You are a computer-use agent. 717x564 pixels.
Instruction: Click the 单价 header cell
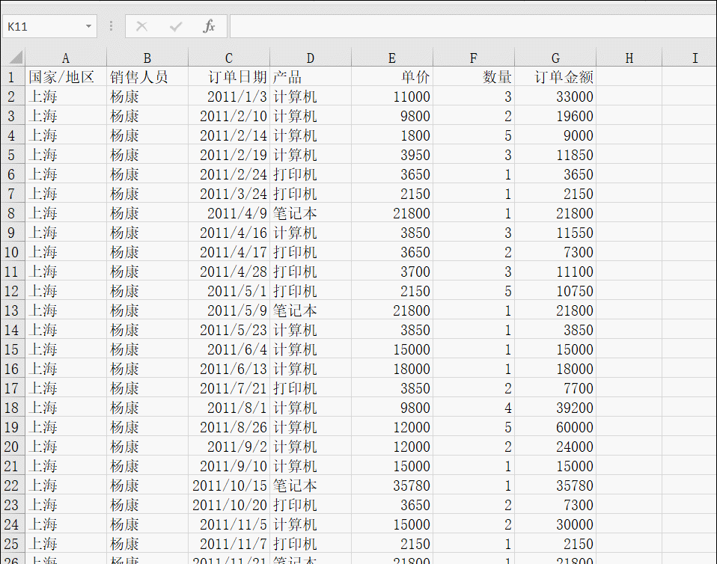pos(392,77)
